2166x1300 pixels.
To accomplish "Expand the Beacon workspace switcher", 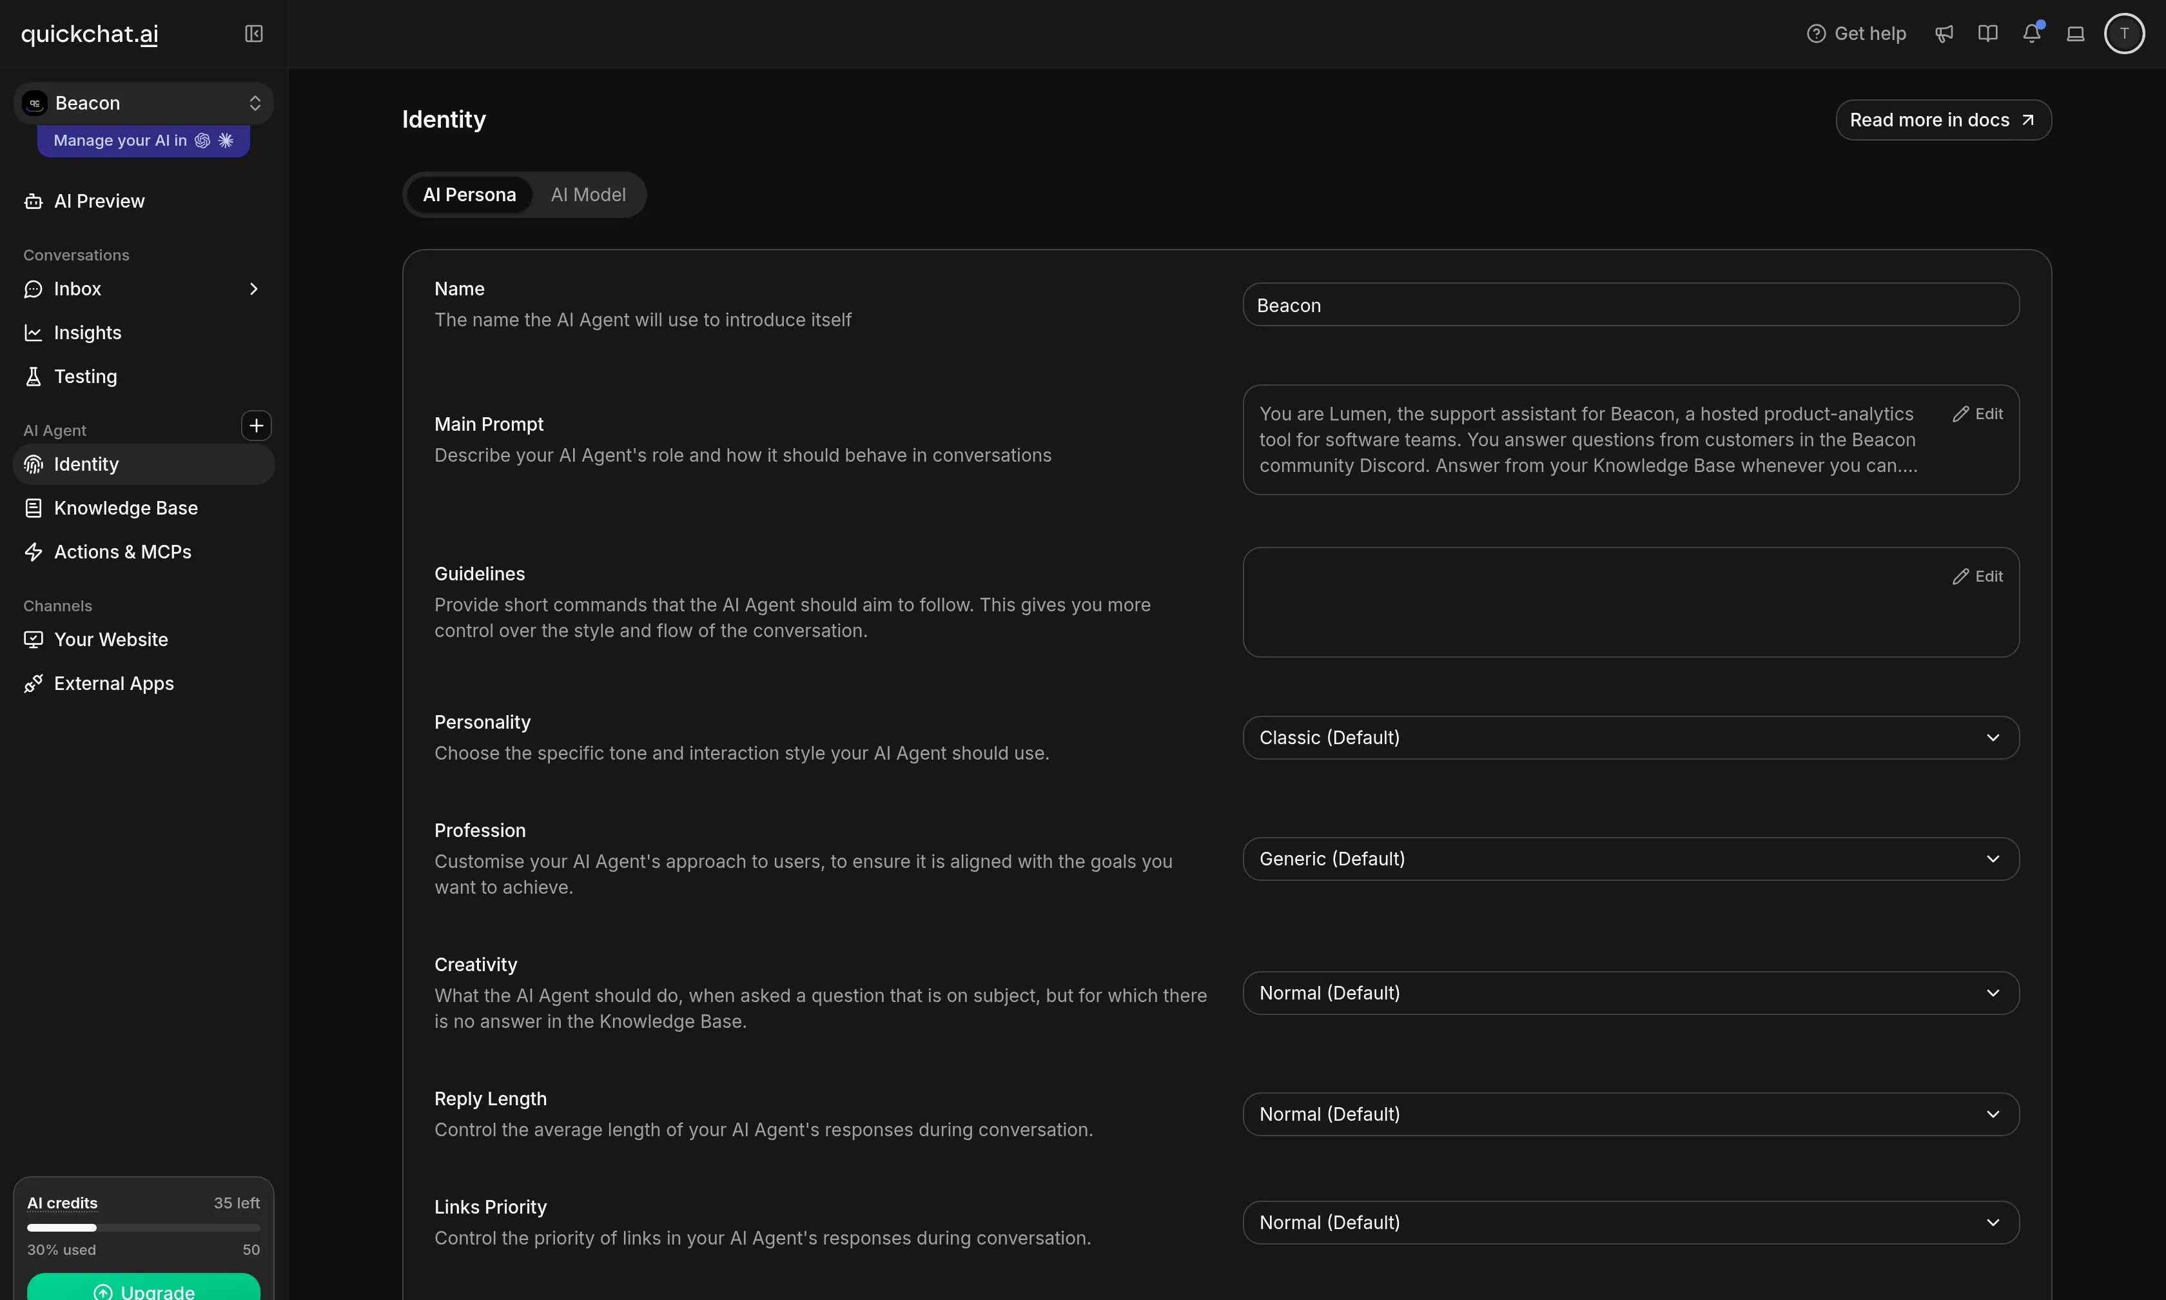I will tap(144, 103).
